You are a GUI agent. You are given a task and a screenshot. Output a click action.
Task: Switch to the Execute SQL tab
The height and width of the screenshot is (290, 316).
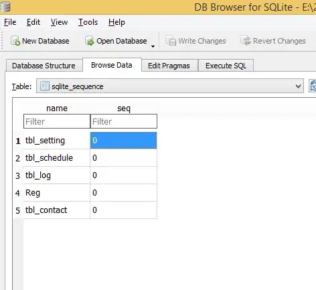click(226, 66)
